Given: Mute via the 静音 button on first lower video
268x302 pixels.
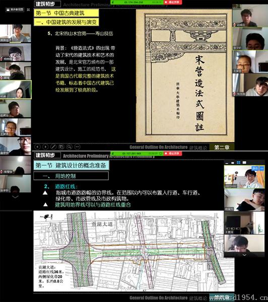Looking at the screenshot, I should 255,168.
